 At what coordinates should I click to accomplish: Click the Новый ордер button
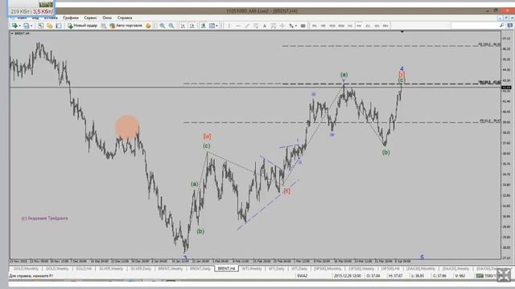(x=83, y=26)
